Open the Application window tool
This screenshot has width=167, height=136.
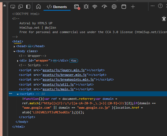(124, 7)
